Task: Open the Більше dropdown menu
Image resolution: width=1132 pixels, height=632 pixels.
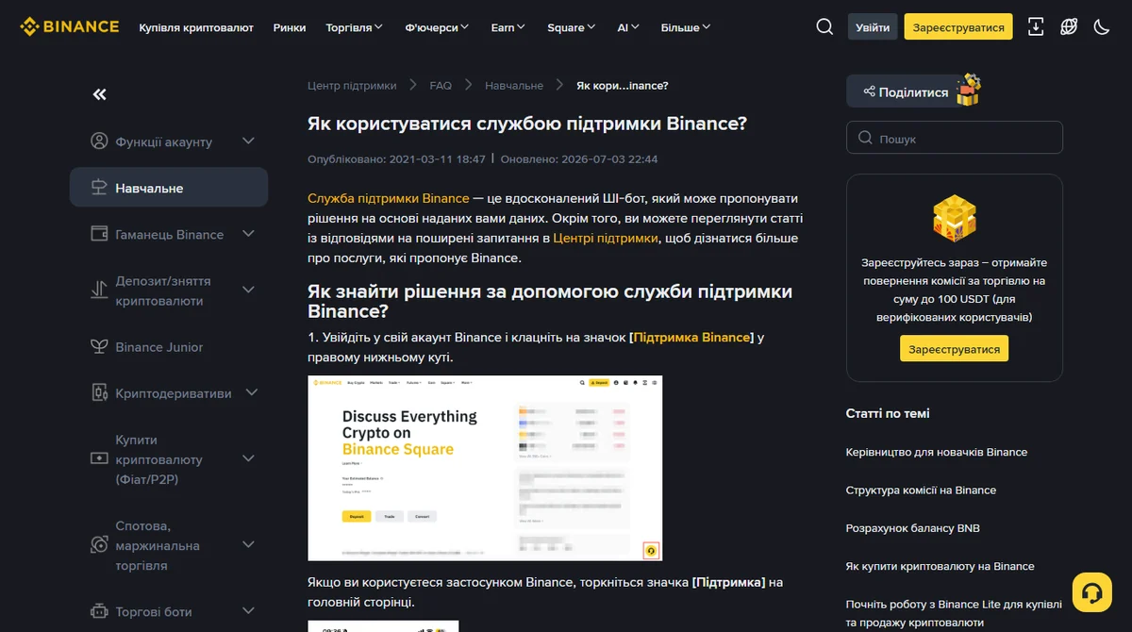Action: (686, 27)
